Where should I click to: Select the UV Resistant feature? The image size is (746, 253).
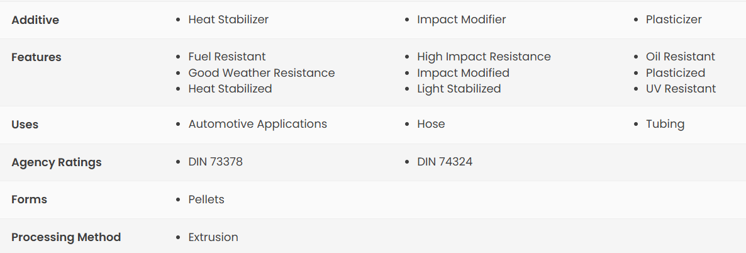[x=681, y=89]
